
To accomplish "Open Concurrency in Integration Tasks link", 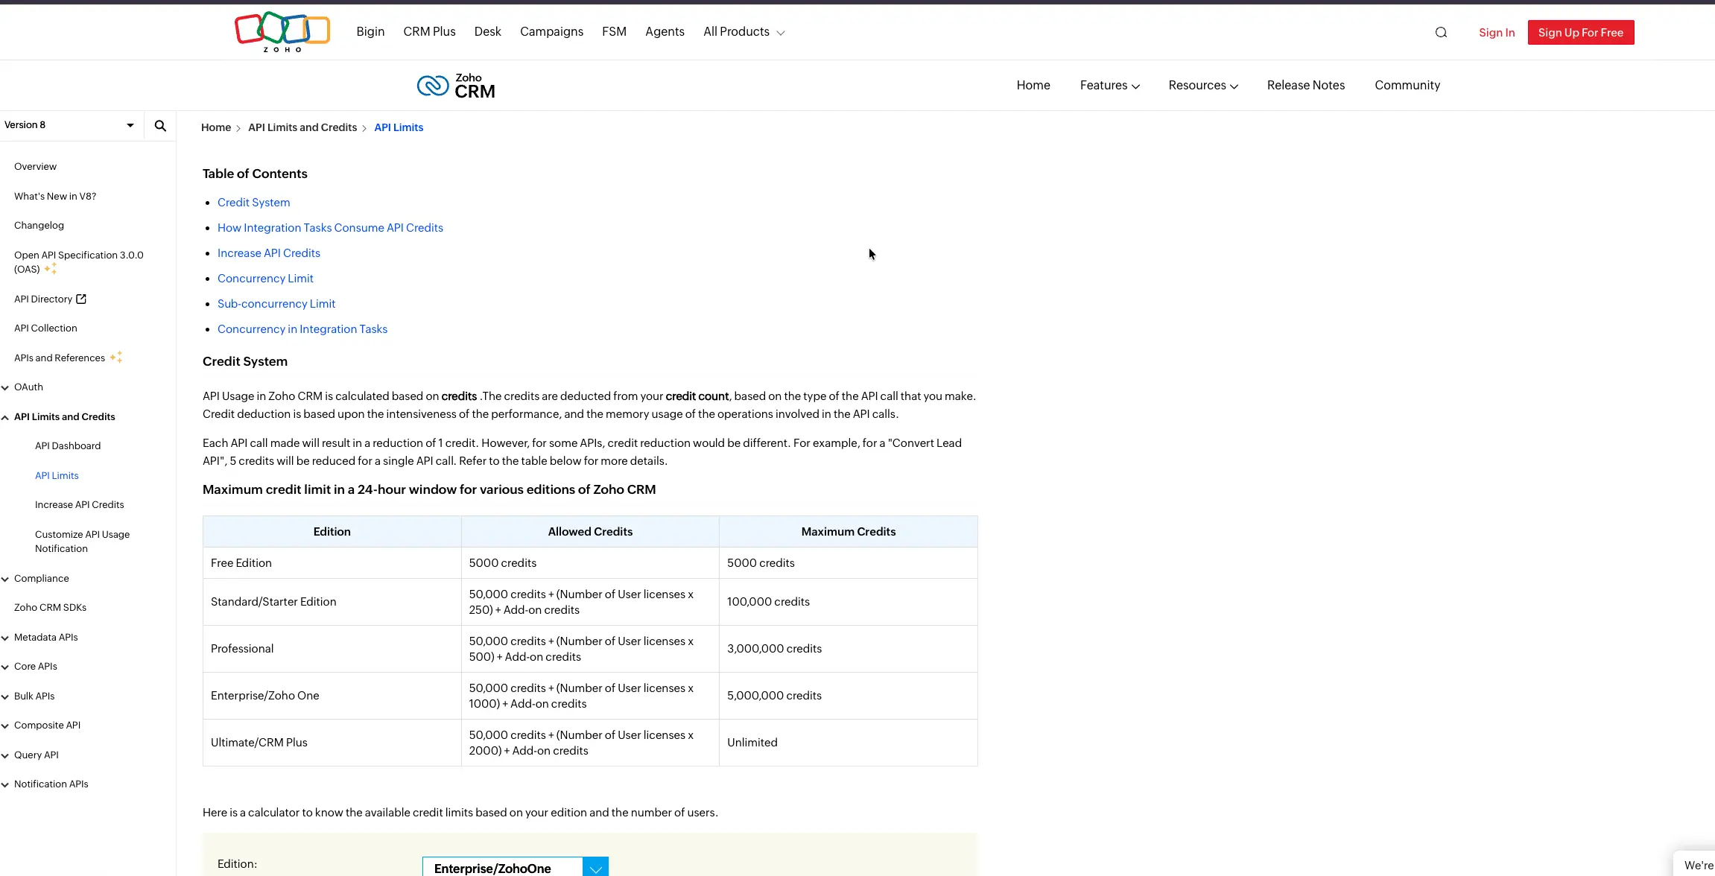I will pos(302,329).
